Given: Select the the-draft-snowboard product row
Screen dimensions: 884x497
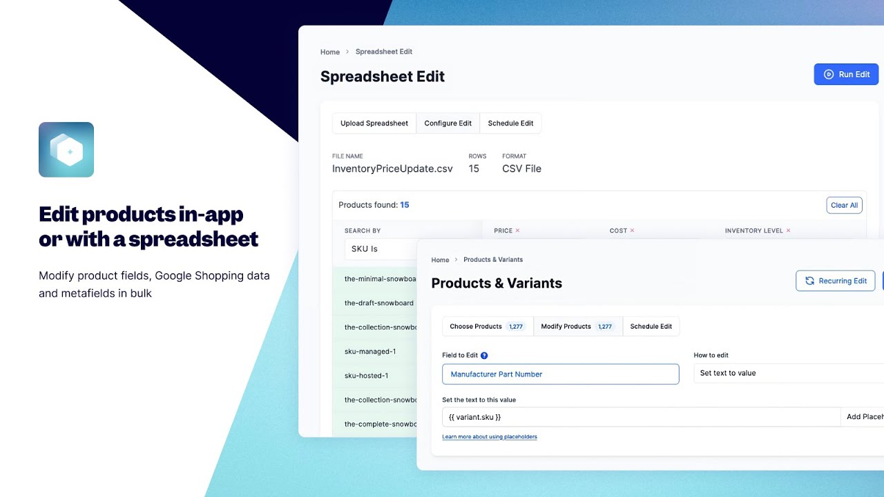Looking at the screenshot, I should 378,303.
